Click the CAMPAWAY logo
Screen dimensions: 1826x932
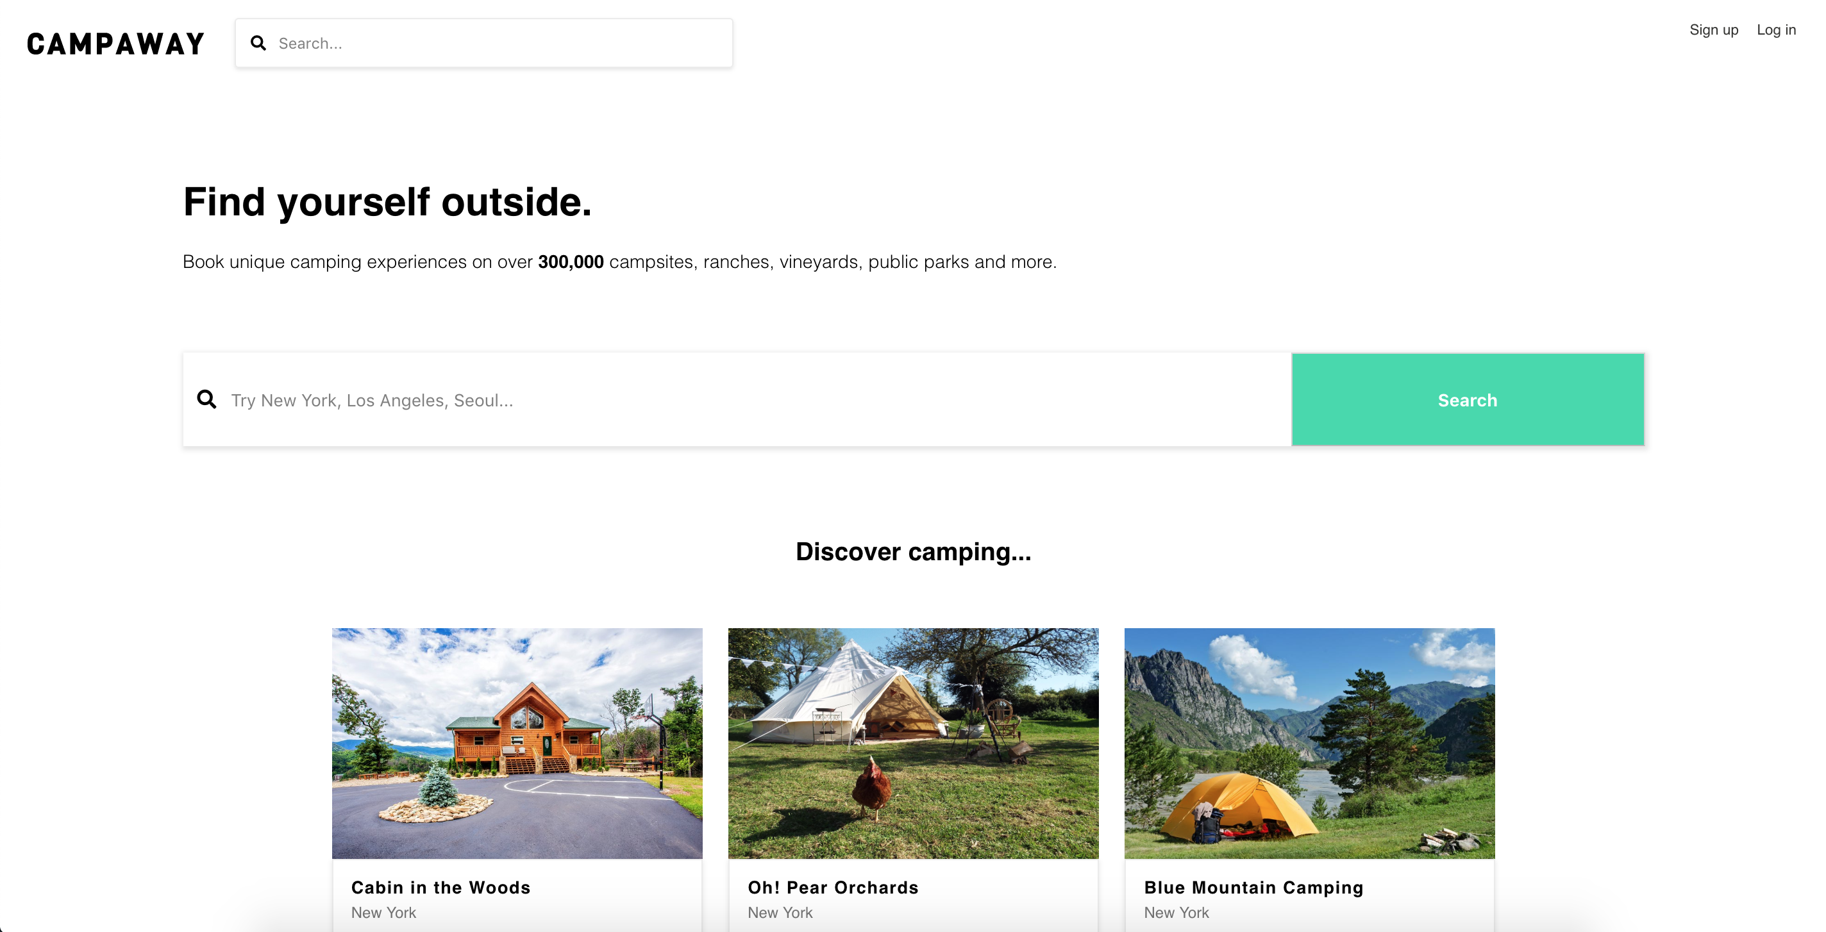point(115,44)
